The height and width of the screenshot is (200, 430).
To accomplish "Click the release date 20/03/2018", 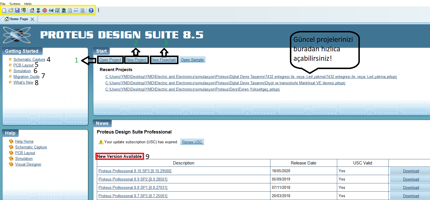I will coord(281,196).
